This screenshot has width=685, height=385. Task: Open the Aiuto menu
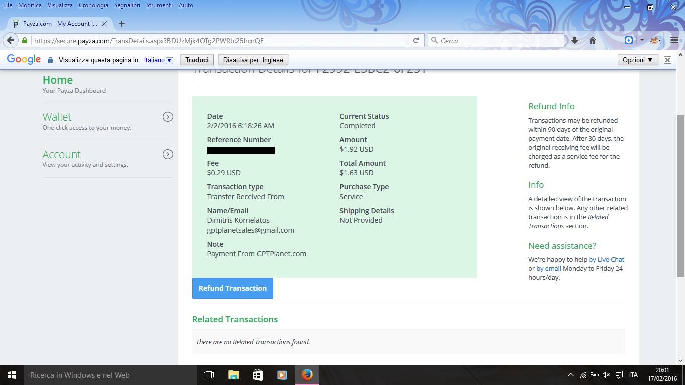tap(186, 5)
